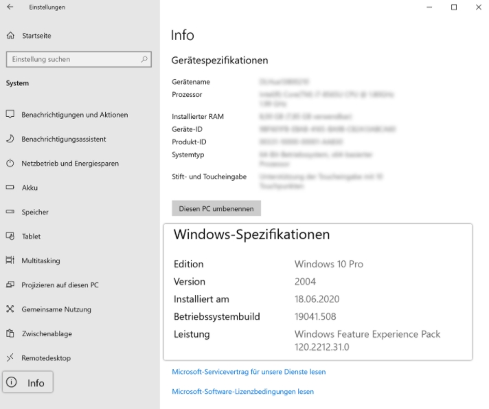Click the Multitasking icon
489x409 pixels.
tap(10, 260)
